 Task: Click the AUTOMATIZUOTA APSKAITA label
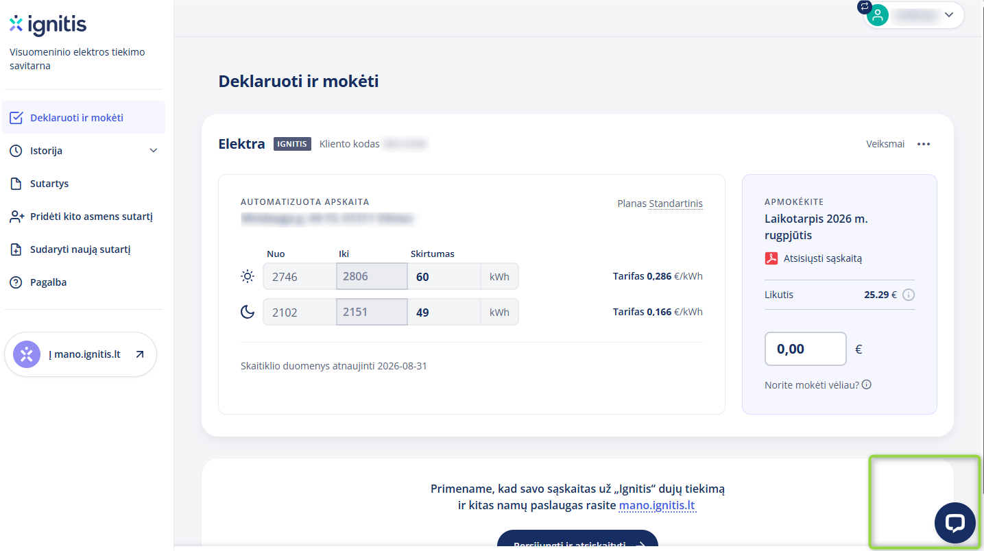tap(305, 202)
